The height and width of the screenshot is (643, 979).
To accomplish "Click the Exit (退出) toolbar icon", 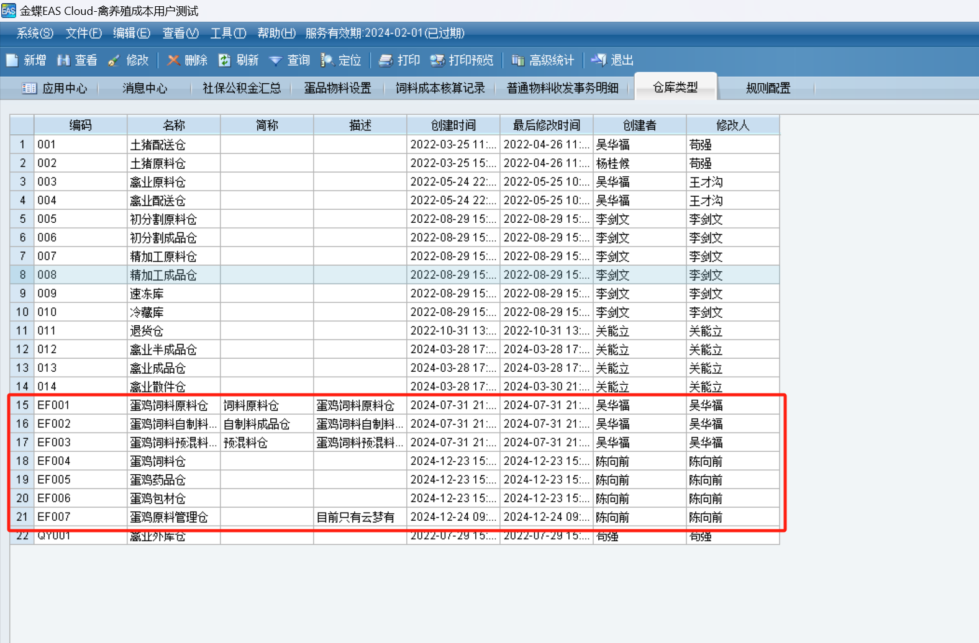I will coord(599,60).
